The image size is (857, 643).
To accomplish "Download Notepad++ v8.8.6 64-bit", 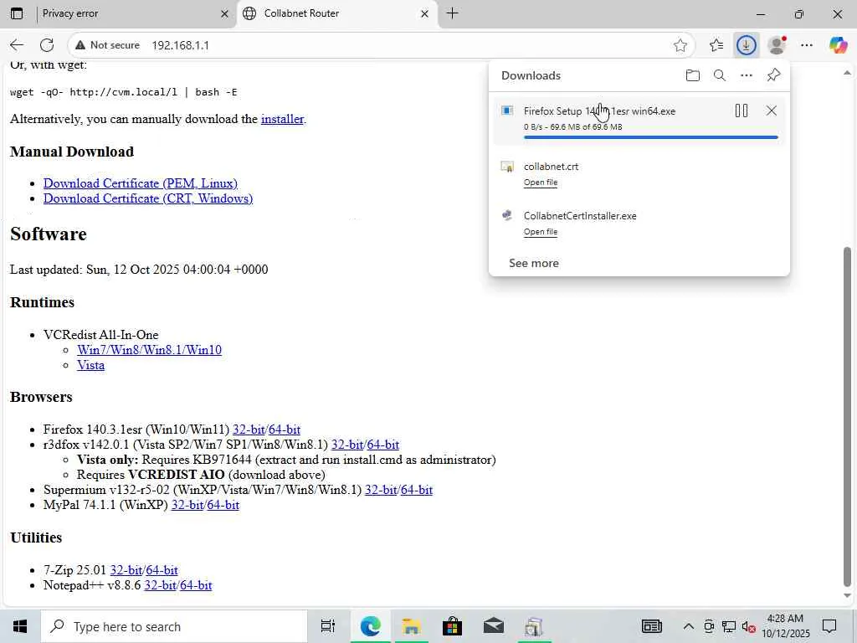I will coord(196,585).
